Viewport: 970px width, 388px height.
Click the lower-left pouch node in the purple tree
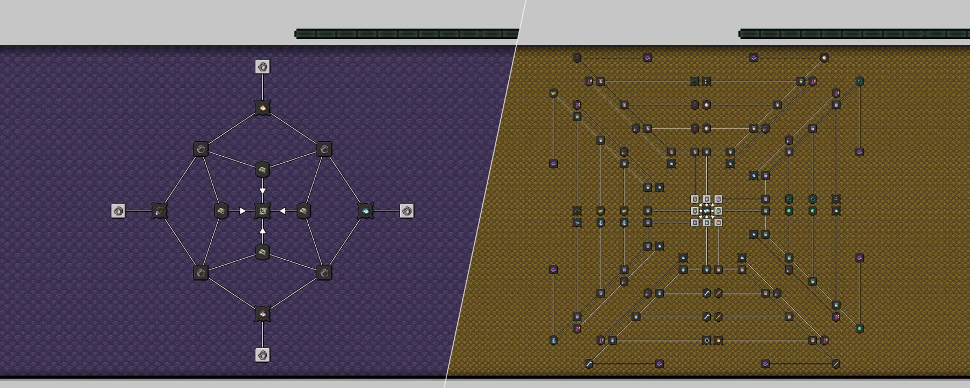click(x=200, y=273)
